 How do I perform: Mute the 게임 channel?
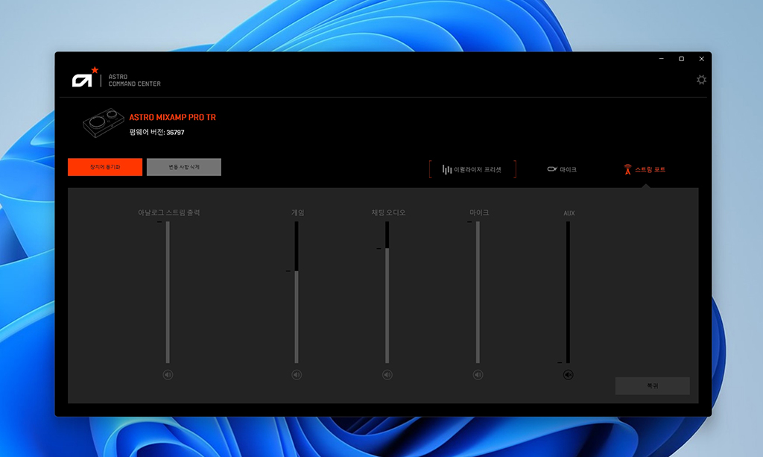pyautogui.click(x=297, y=375)
